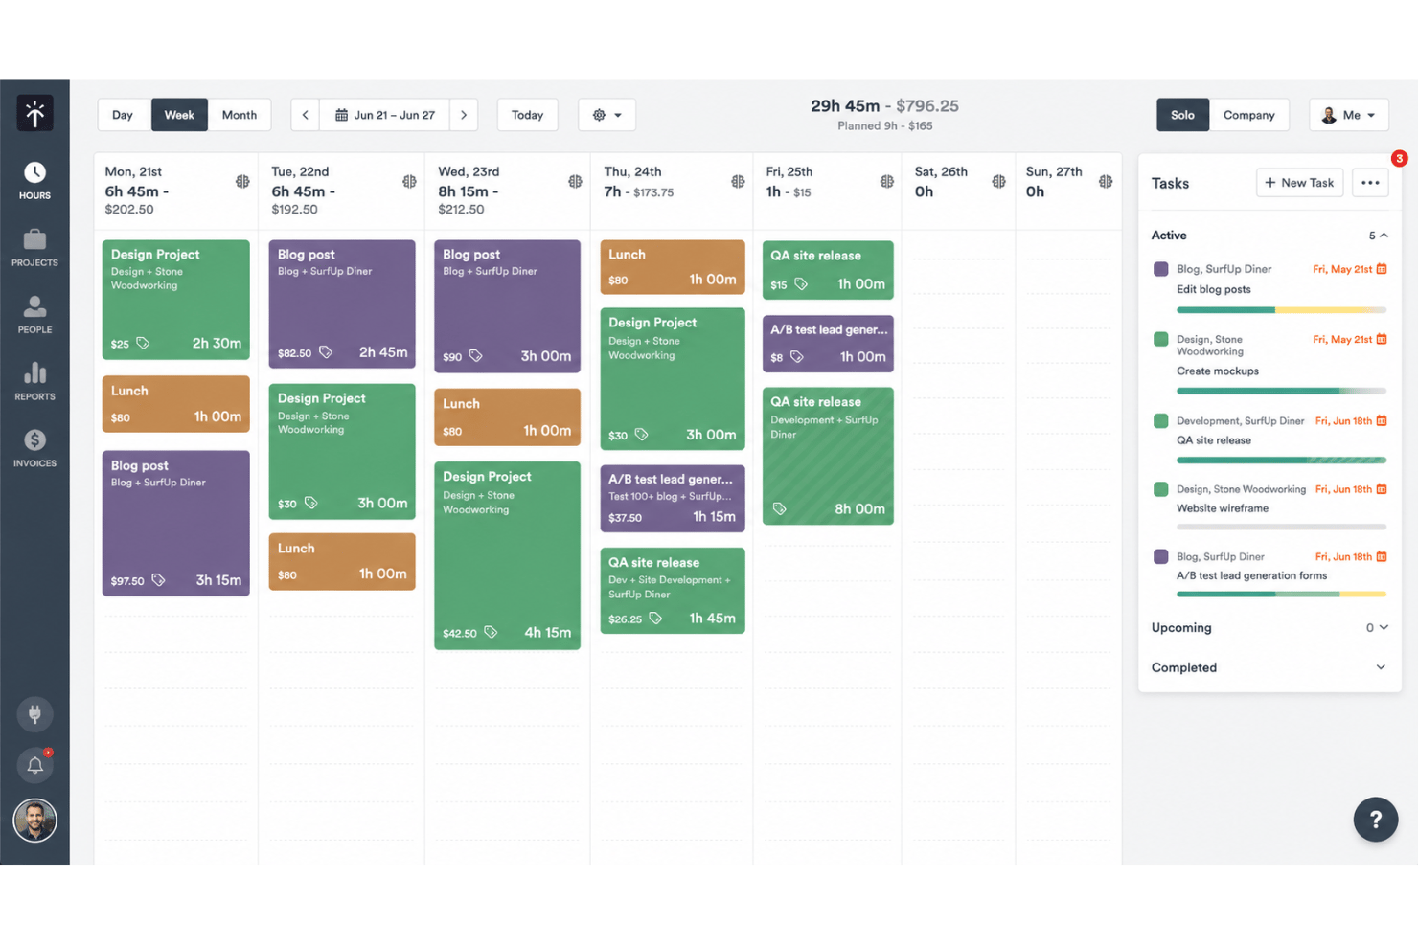Mark QA site release task checkbox
1418x945 pixels.
(1160, 420)
